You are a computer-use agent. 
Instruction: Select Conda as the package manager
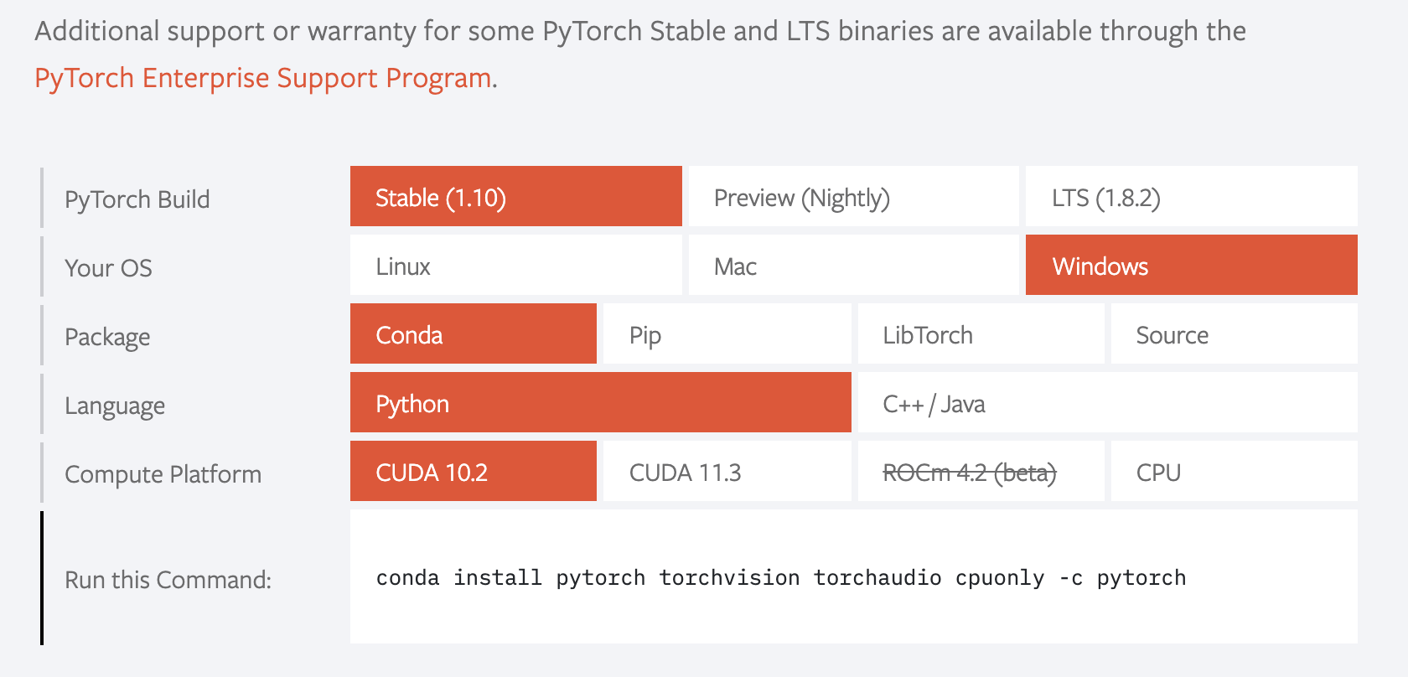[473, 333]
